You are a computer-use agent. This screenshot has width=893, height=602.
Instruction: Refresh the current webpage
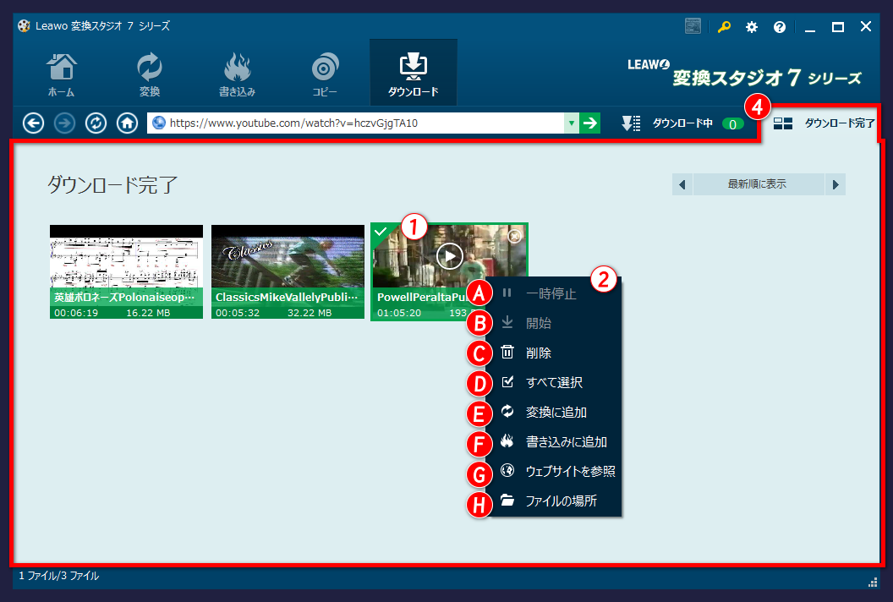click(x=96, y=123)
